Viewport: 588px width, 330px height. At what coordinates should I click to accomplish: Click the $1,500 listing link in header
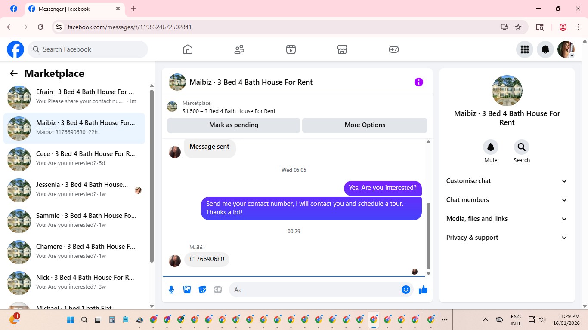[x=229, y=111]
